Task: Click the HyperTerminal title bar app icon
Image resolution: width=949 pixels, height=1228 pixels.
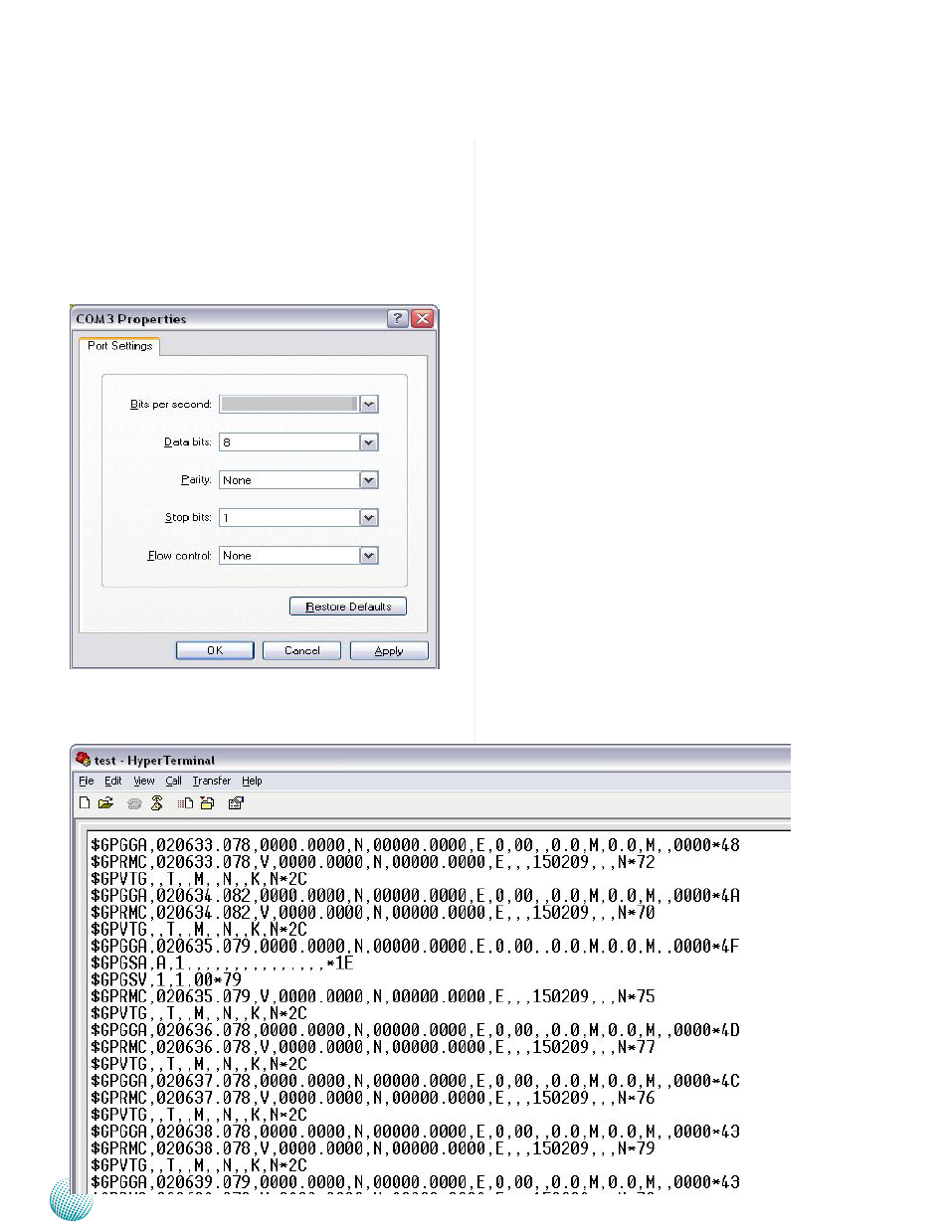Action: click(83, 760)
